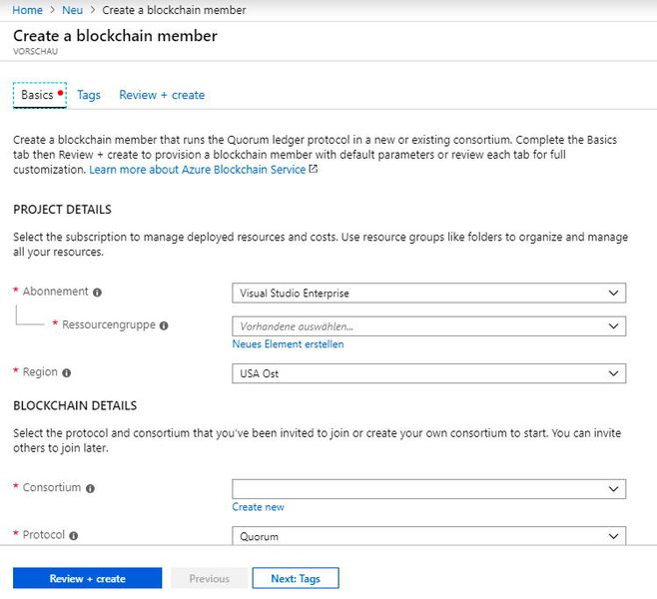Click the Ressourcengruppe field label
This screenshot has width=657, height=599.
click(x=109, y=324)
